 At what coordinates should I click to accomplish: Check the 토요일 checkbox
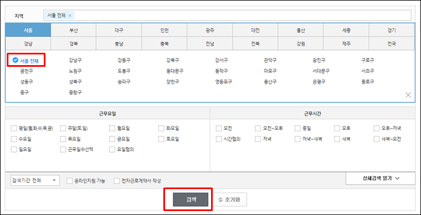(x=161, y=139)
